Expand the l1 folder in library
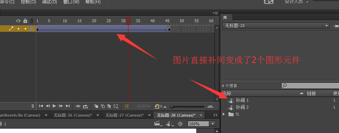Viewport: 339px width, 133px height. pos(224,114)
